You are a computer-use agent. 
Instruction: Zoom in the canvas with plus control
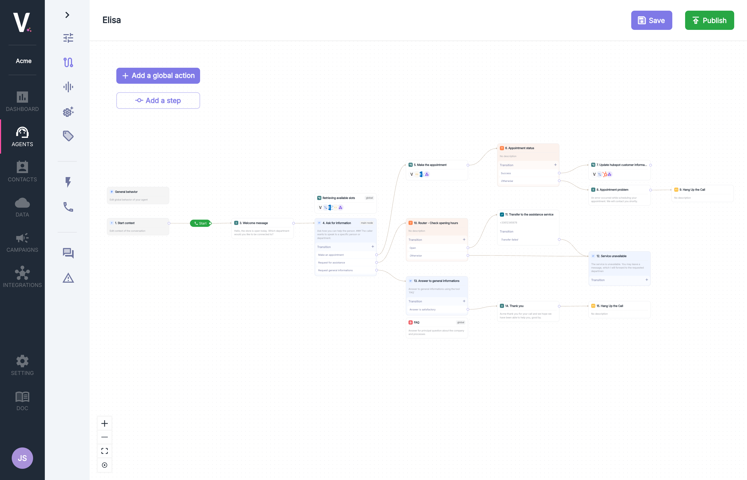pos(104,423)
